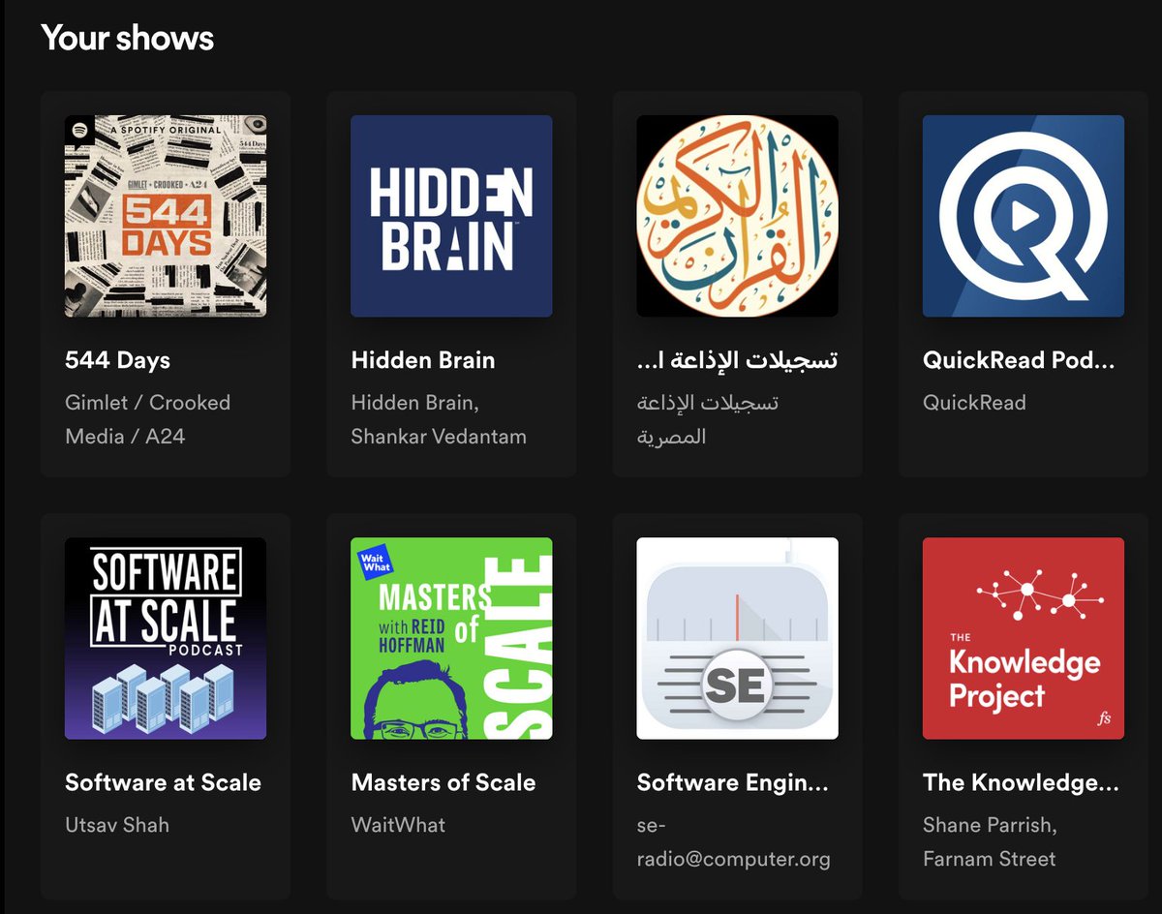Open "The Knowledge..." show title
The width and height of the screenshot is (1162, 914).
(x=1021, y=782)
